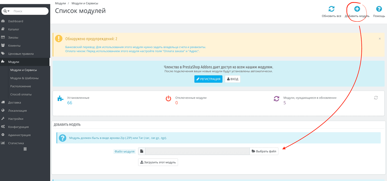The image size is (387, 181).
Task: Focus the module file input field
Action: [x=197, y=151]
